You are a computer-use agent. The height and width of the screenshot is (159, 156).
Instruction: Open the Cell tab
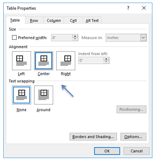click(73, 20)
